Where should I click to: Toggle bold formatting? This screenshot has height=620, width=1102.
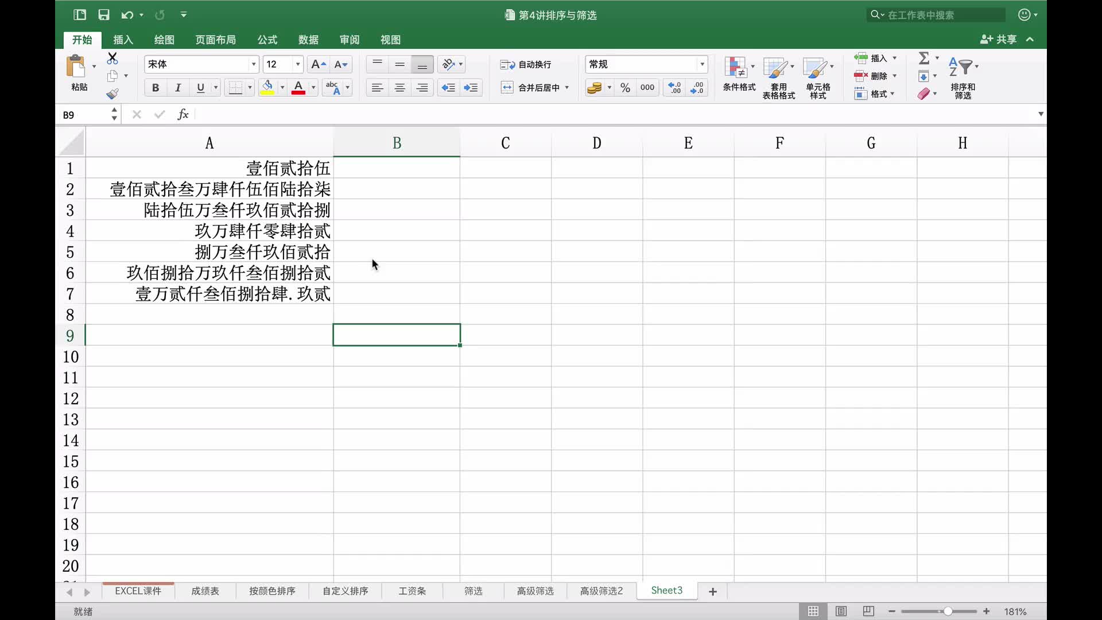point(155,87)
